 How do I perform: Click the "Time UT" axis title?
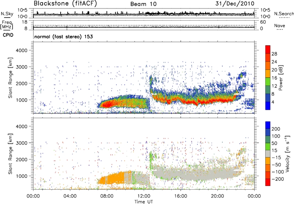coord(144,202)
